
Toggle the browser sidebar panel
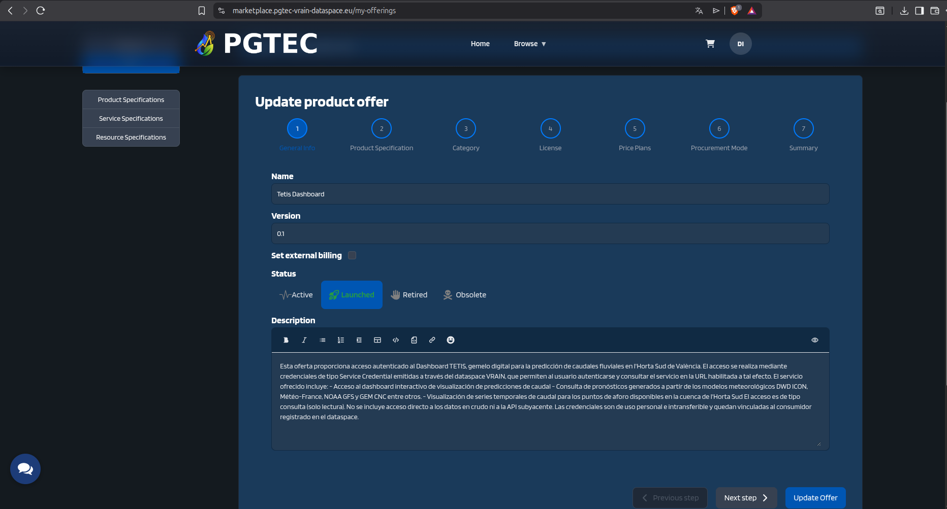click(x=920, y=11)
